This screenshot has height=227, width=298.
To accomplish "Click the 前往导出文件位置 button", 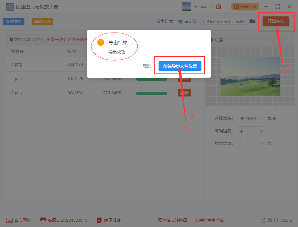I will (179, 65).
